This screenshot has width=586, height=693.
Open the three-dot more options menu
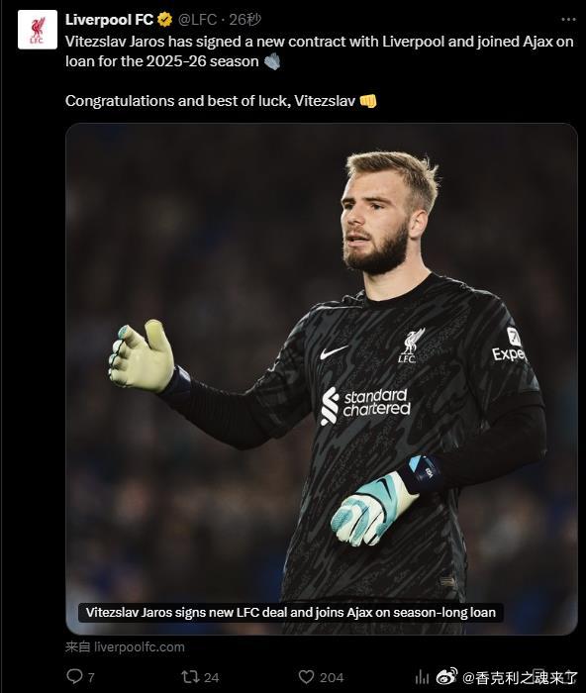click(568, 20)
